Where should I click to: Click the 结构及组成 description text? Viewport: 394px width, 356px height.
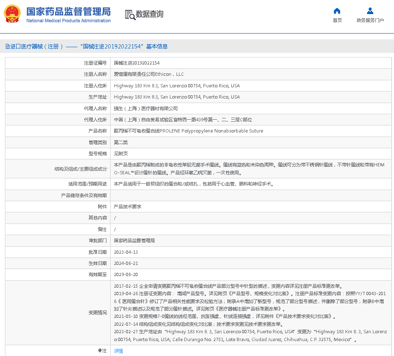[249, 169]
